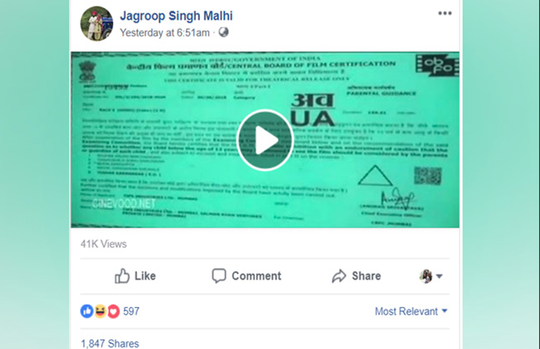Click the Share arrow icon
Image resolution: width=540 pixels, height=349 pixels.
(x=339, y=276)
